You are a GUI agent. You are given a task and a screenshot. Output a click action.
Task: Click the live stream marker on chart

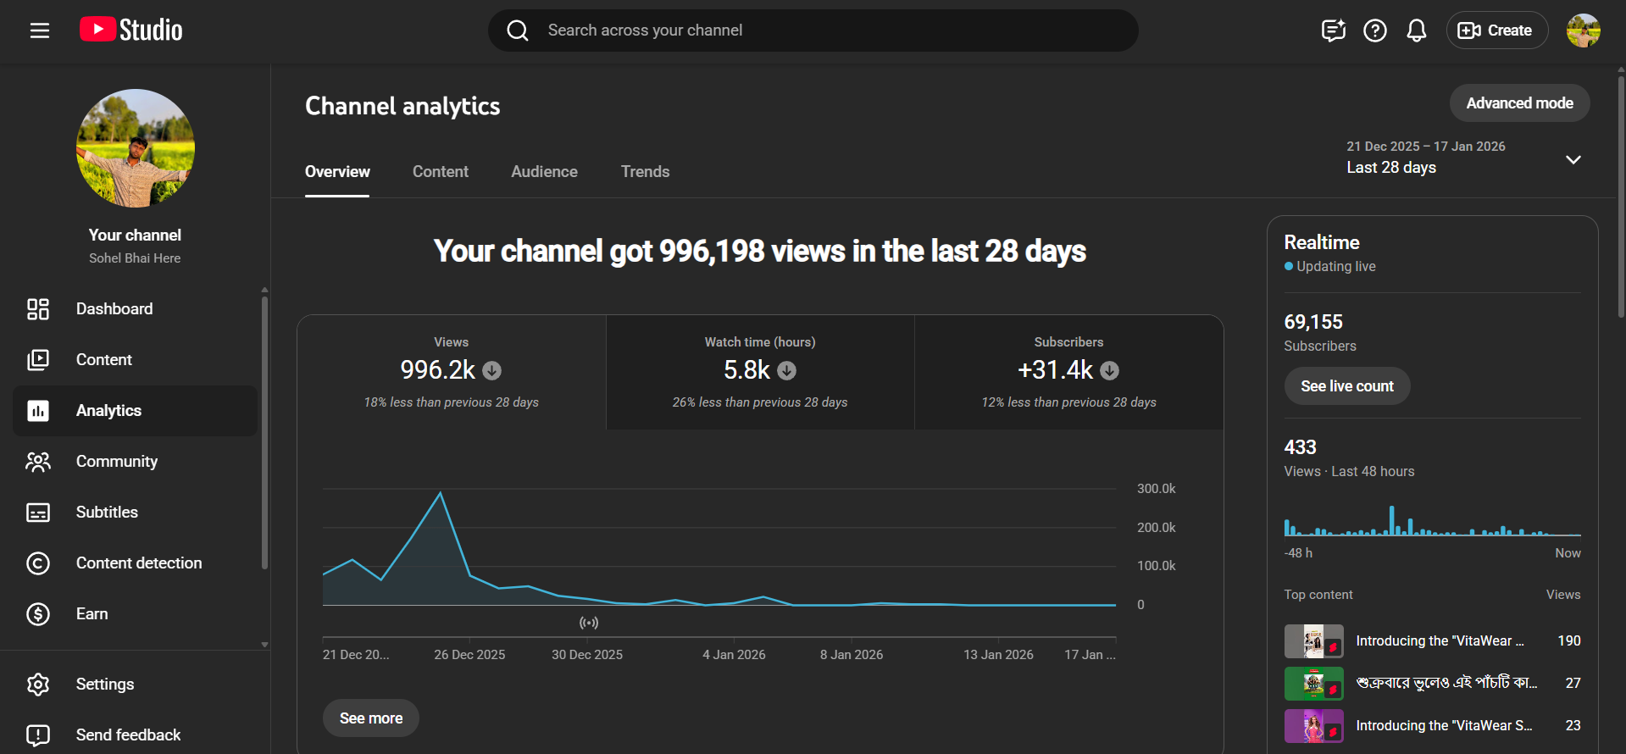589,623
